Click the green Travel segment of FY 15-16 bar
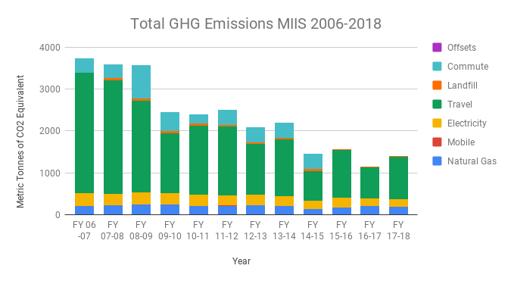Image resolution: width=511 pixels, height=281 pixels. pyautogui.click(x=341, y=173)
